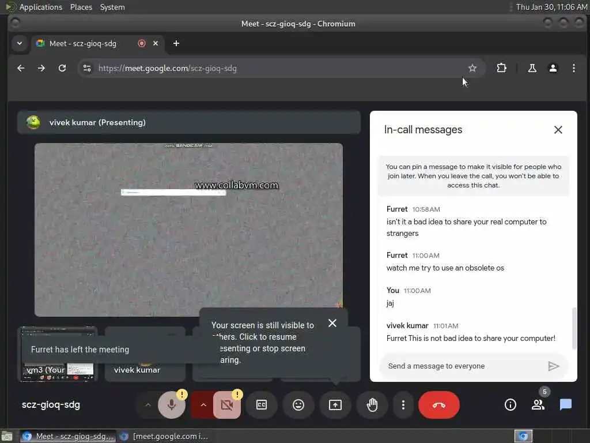
Task: Click the In-call messages title
Action: (423, 130)
